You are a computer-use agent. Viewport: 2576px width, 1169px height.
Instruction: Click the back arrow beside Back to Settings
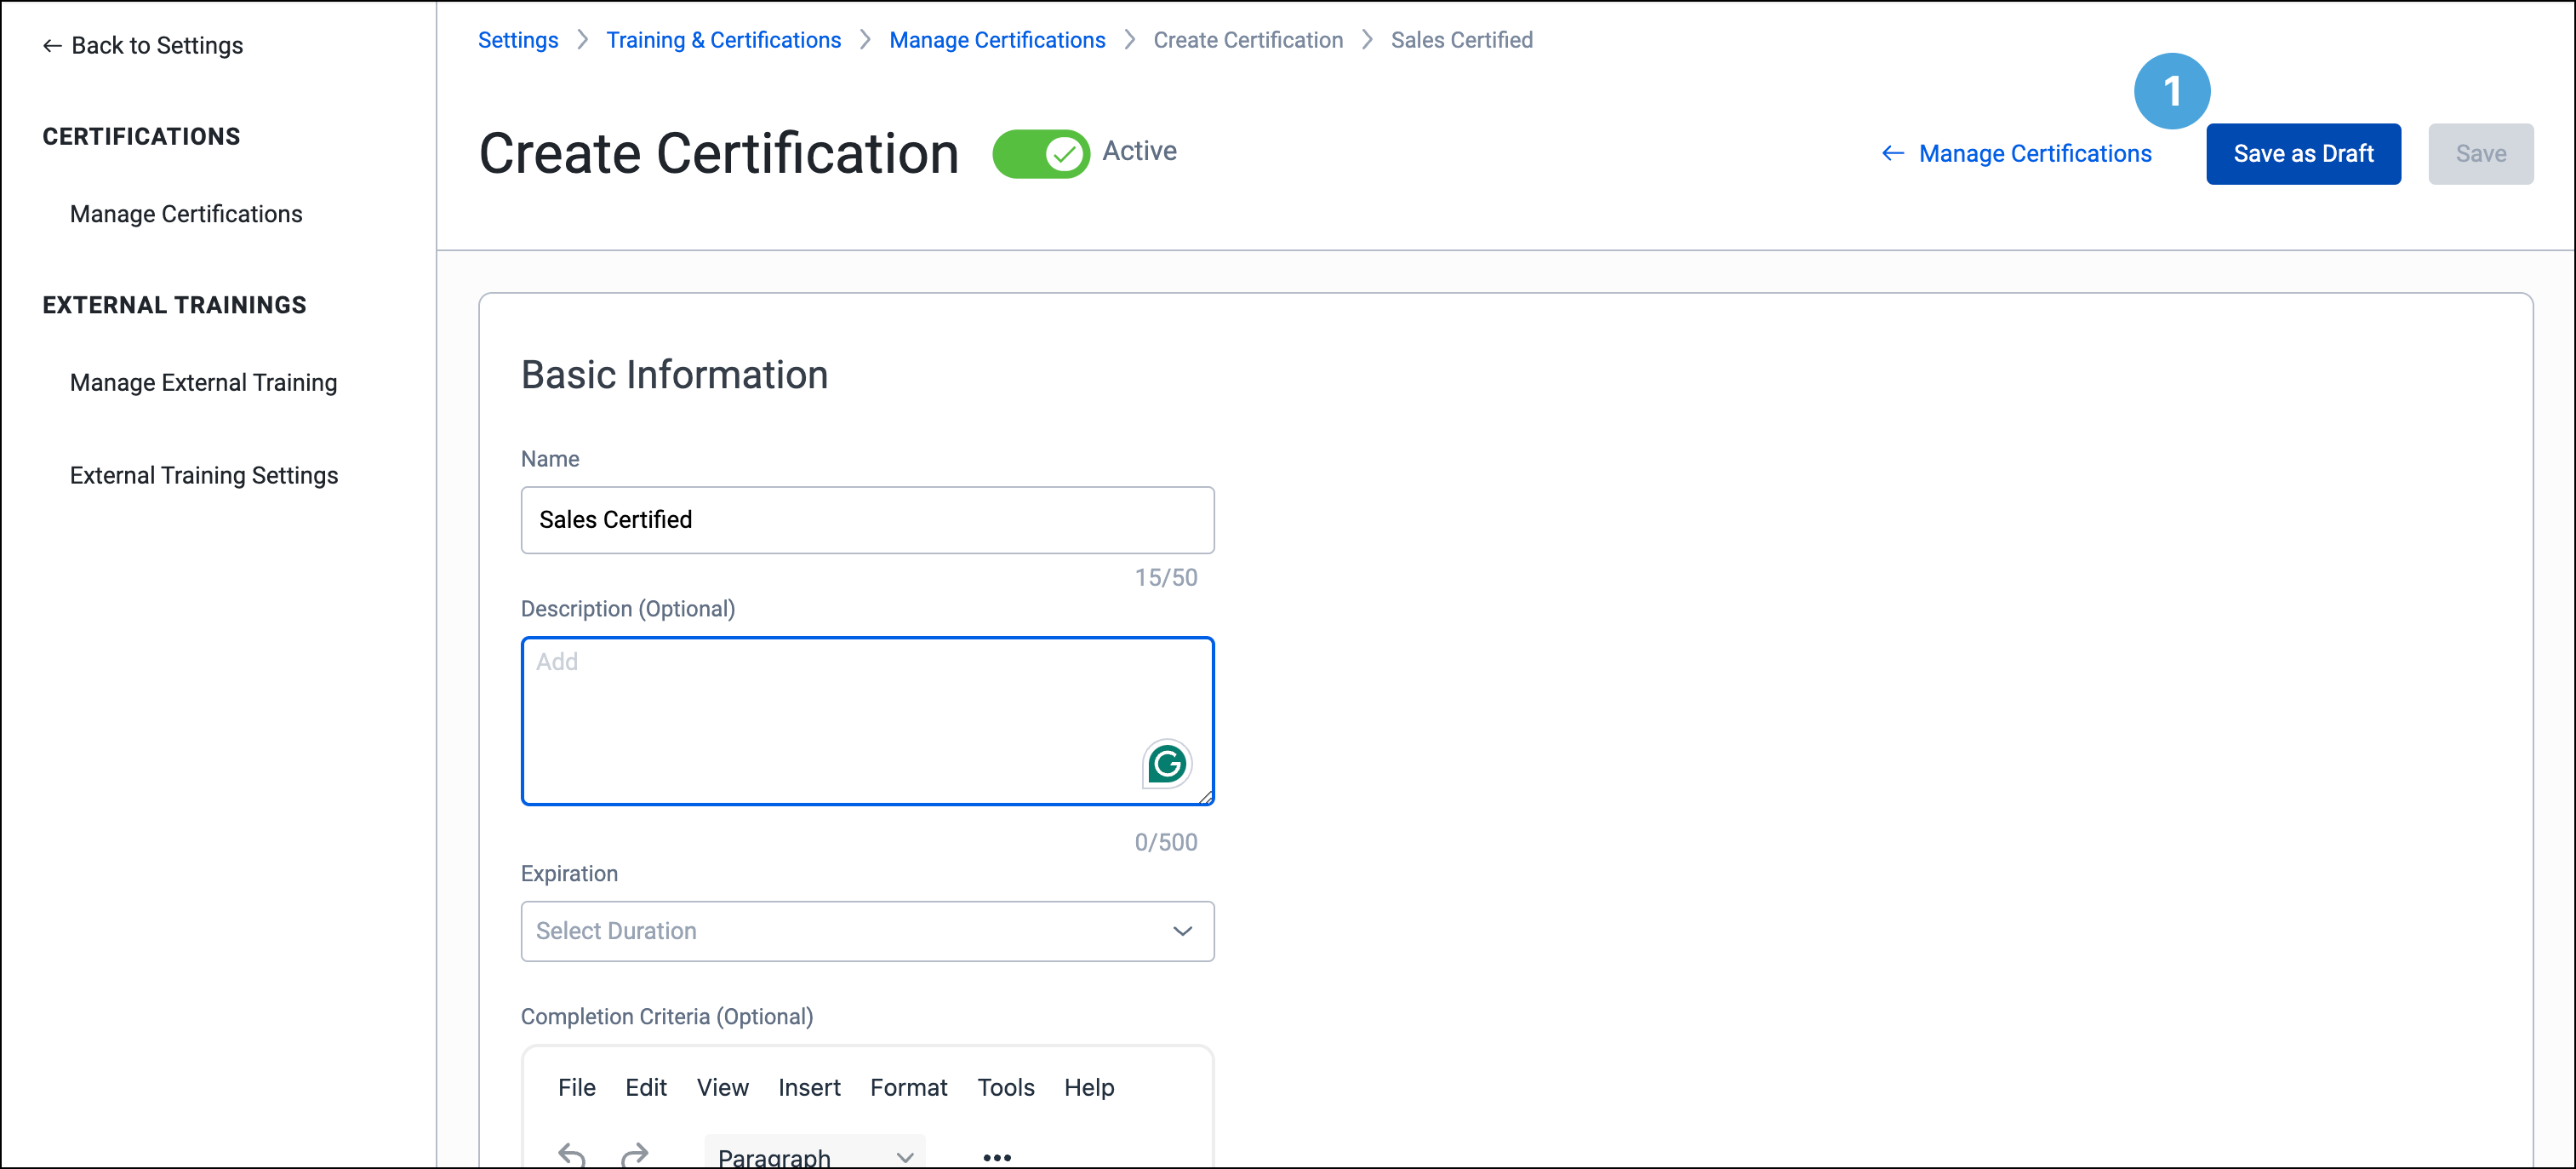coord(52,46)
